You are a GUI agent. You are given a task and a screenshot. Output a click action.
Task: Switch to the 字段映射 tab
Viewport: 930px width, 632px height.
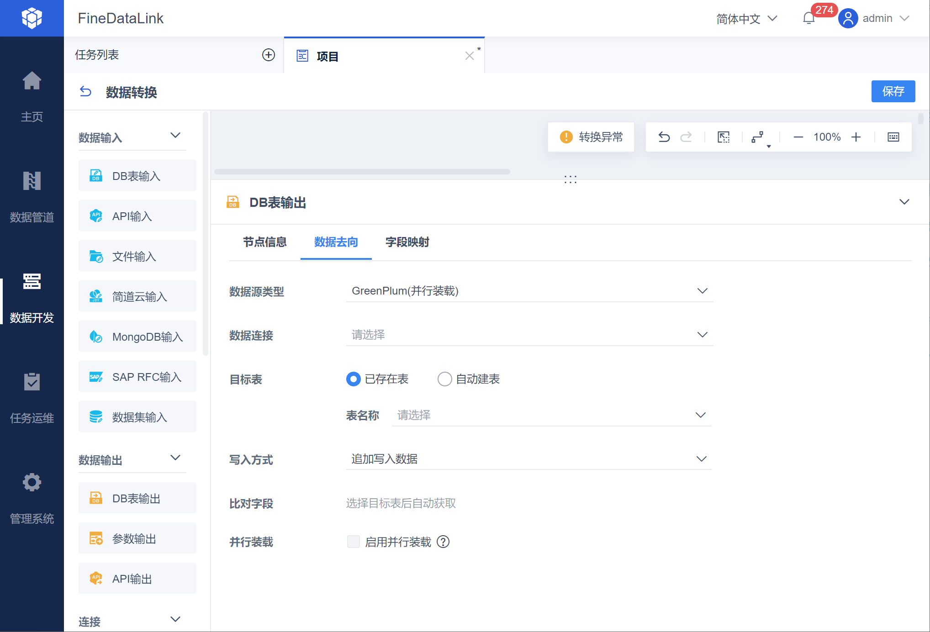[x=407, y=242]
